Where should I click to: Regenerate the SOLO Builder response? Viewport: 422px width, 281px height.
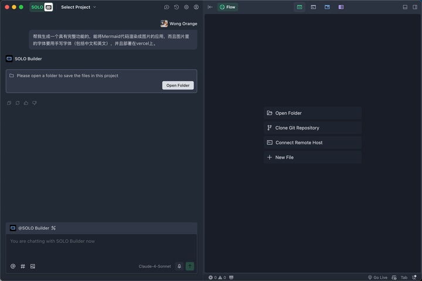point(18,103)
